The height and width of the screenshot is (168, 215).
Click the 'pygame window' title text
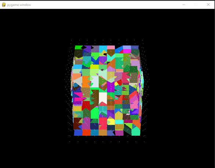tap(19, 5)
